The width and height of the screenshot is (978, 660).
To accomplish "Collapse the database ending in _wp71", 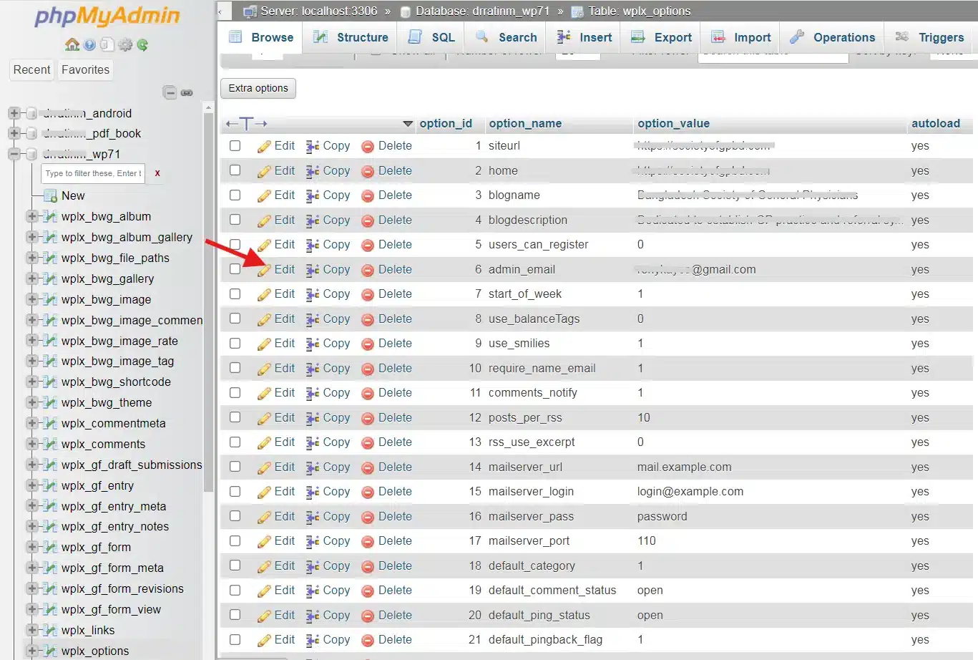I will pos(14,154).
